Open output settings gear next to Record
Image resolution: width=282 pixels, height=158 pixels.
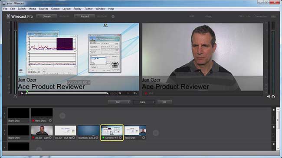[x=113, y=16]
